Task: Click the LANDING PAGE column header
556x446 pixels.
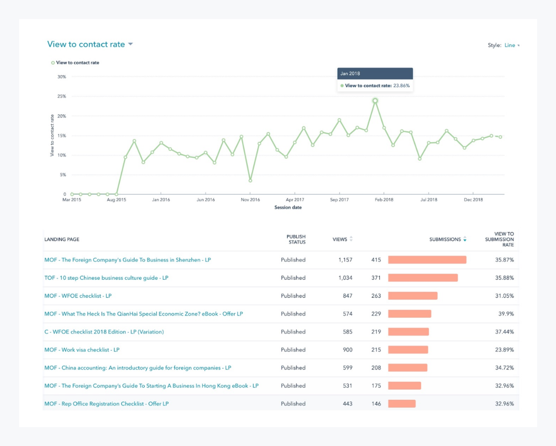Action: click(62, 239)
